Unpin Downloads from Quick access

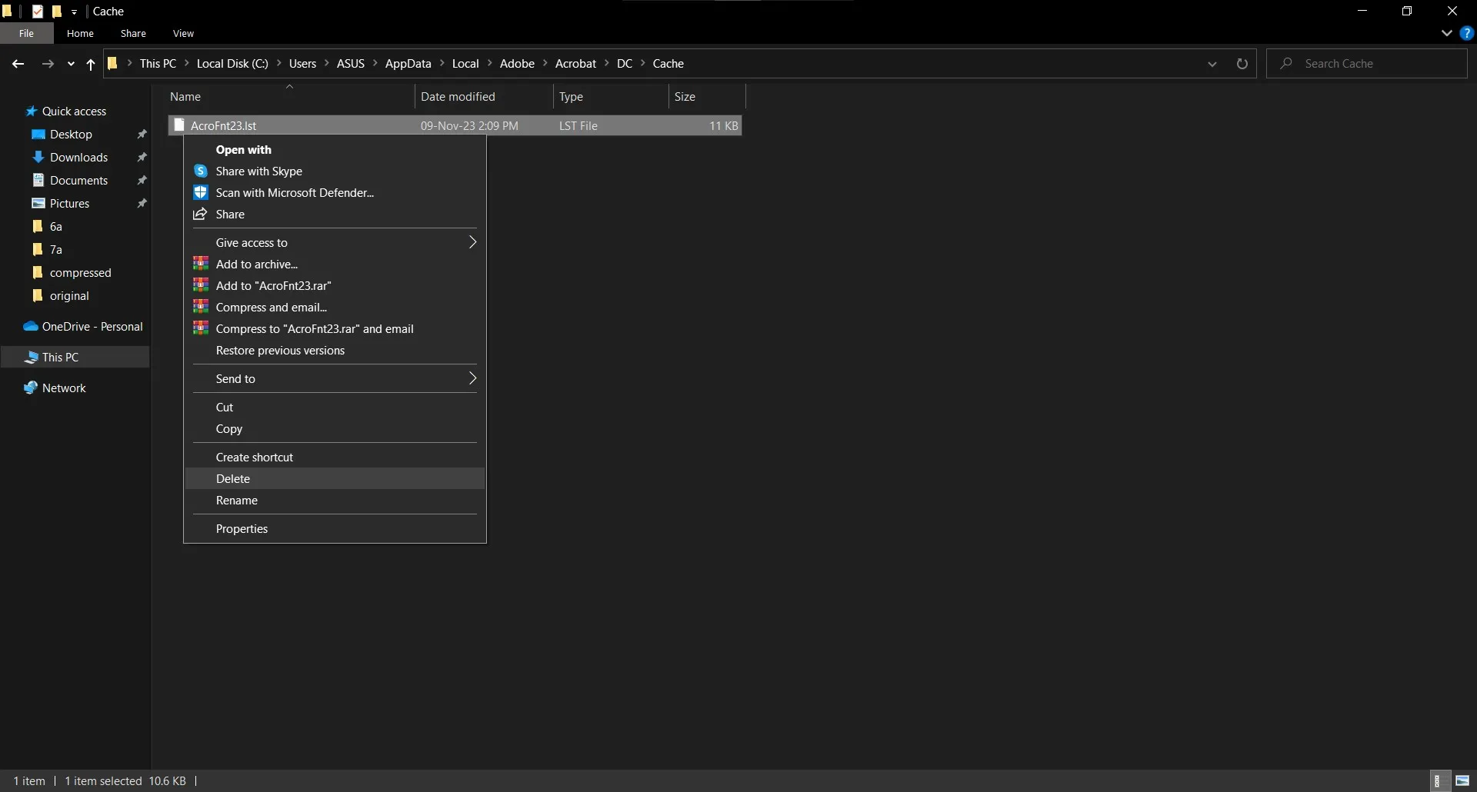coord(142,157)
